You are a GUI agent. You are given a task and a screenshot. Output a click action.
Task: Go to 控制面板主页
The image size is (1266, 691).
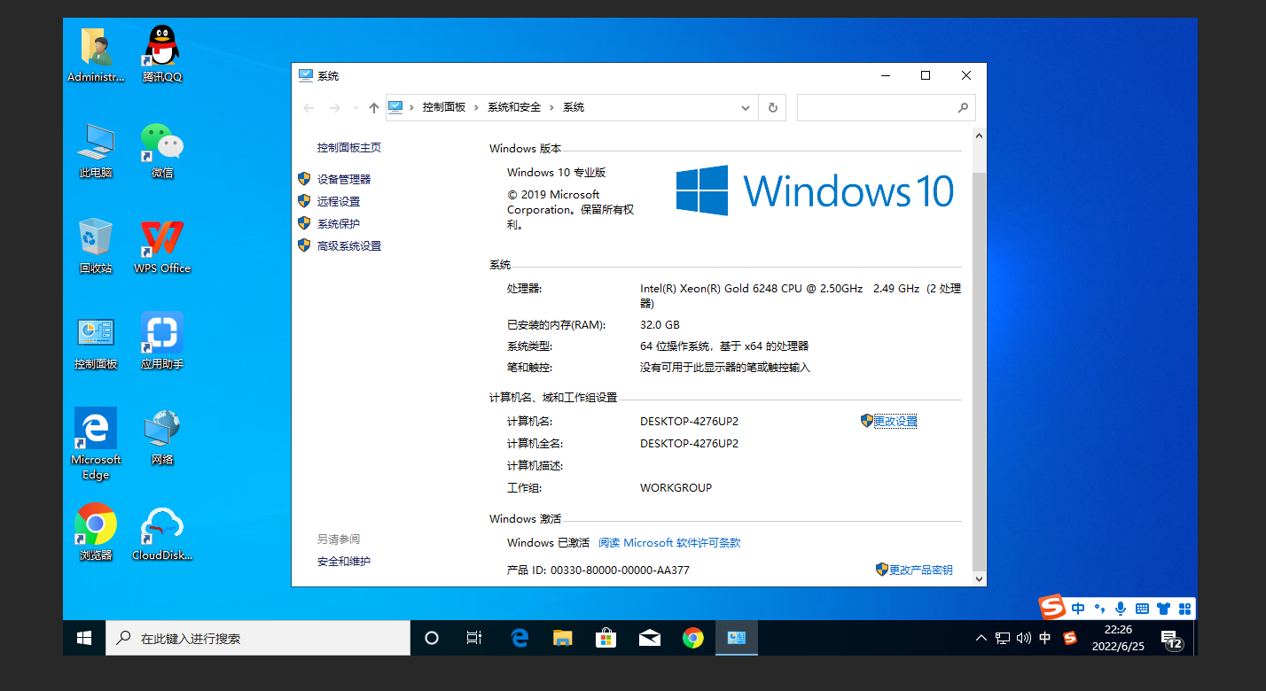(x=349, y=148)
